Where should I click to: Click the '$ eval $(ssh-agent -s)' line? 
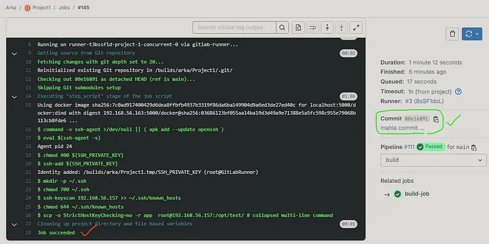[69, 138]
